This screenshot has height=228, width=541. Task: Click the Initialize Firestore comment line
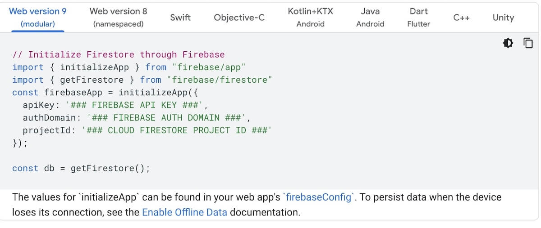(118, 55)
